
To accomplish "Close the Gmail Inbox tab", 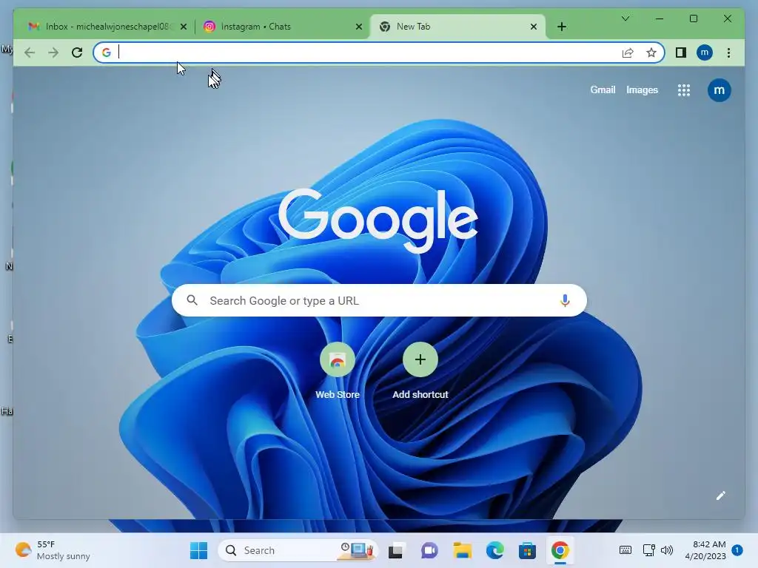I will tap(184, 27).
